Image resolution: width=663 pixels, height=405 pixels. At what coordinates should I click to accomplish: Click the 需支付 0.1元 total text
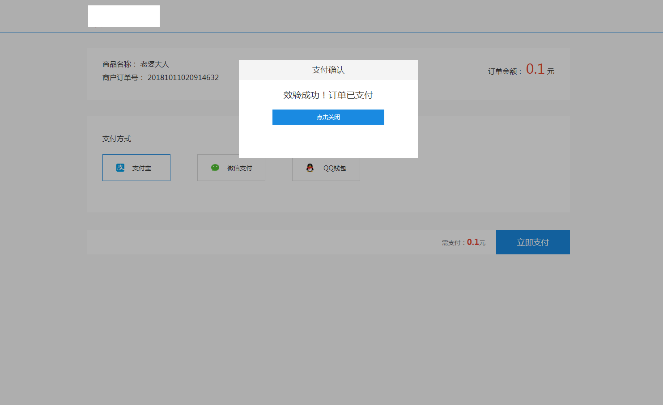[463, 242]
